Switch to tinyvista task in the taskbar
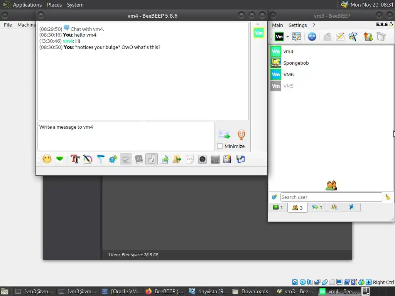395x296 pixels. [x=209, y=291]
